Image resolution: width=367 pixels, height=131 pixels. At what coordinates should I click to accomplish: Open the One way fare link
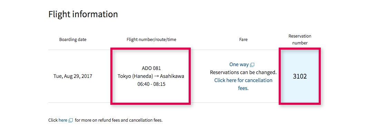coord(239,64)
